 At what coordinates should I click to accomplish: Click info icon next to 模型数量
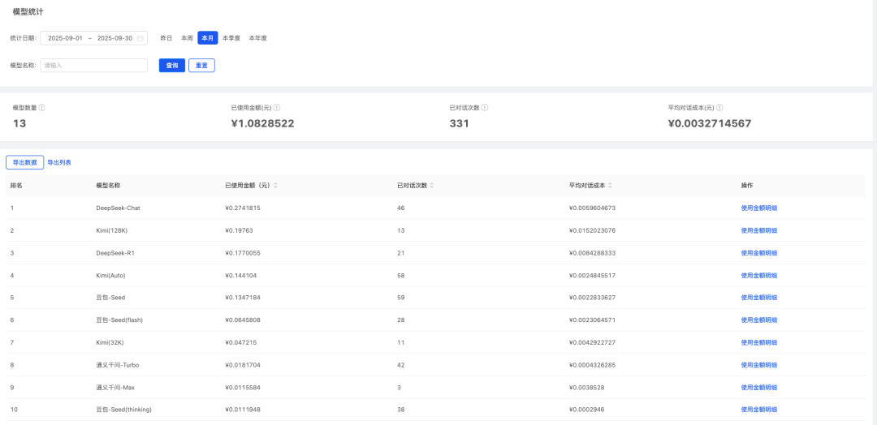pyautogui.click(x=42, y=107)
